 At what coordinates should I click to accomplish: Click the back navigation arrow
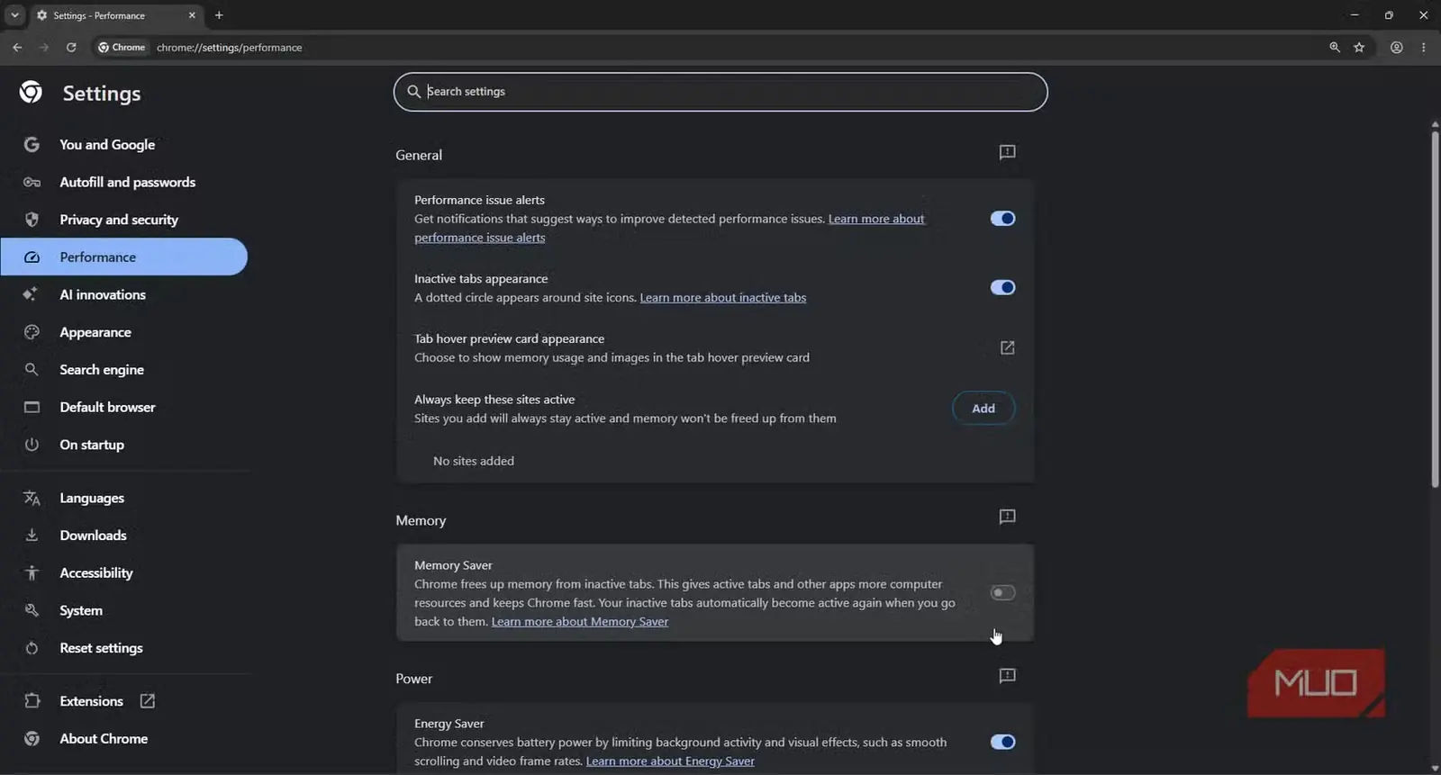[17, 48]
